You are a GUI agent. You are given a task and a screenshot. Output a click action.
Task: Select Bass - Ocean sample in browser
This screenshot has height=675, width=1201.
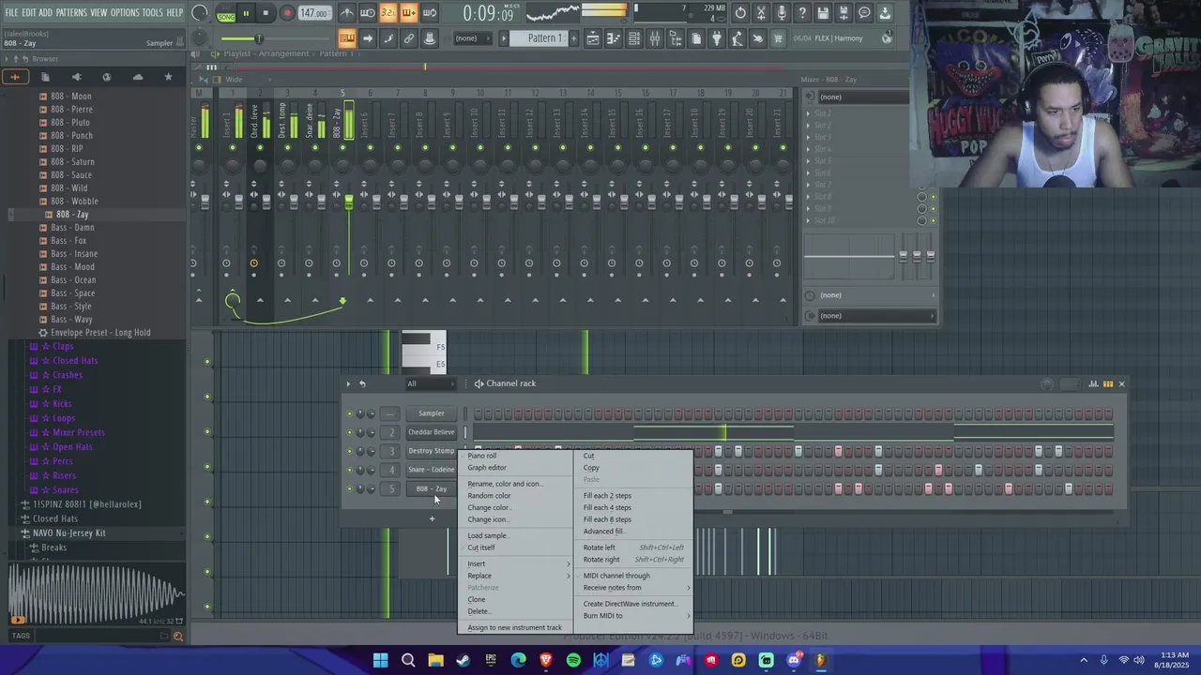[73, 279]
